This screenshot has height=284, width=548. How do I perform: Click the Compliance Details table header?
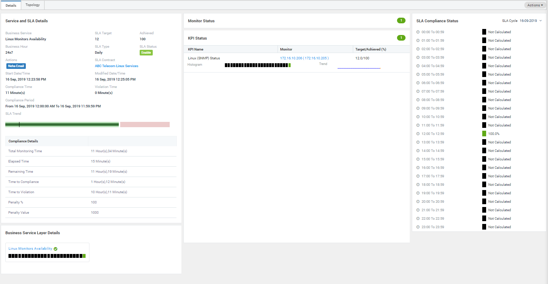pos(91,141)
